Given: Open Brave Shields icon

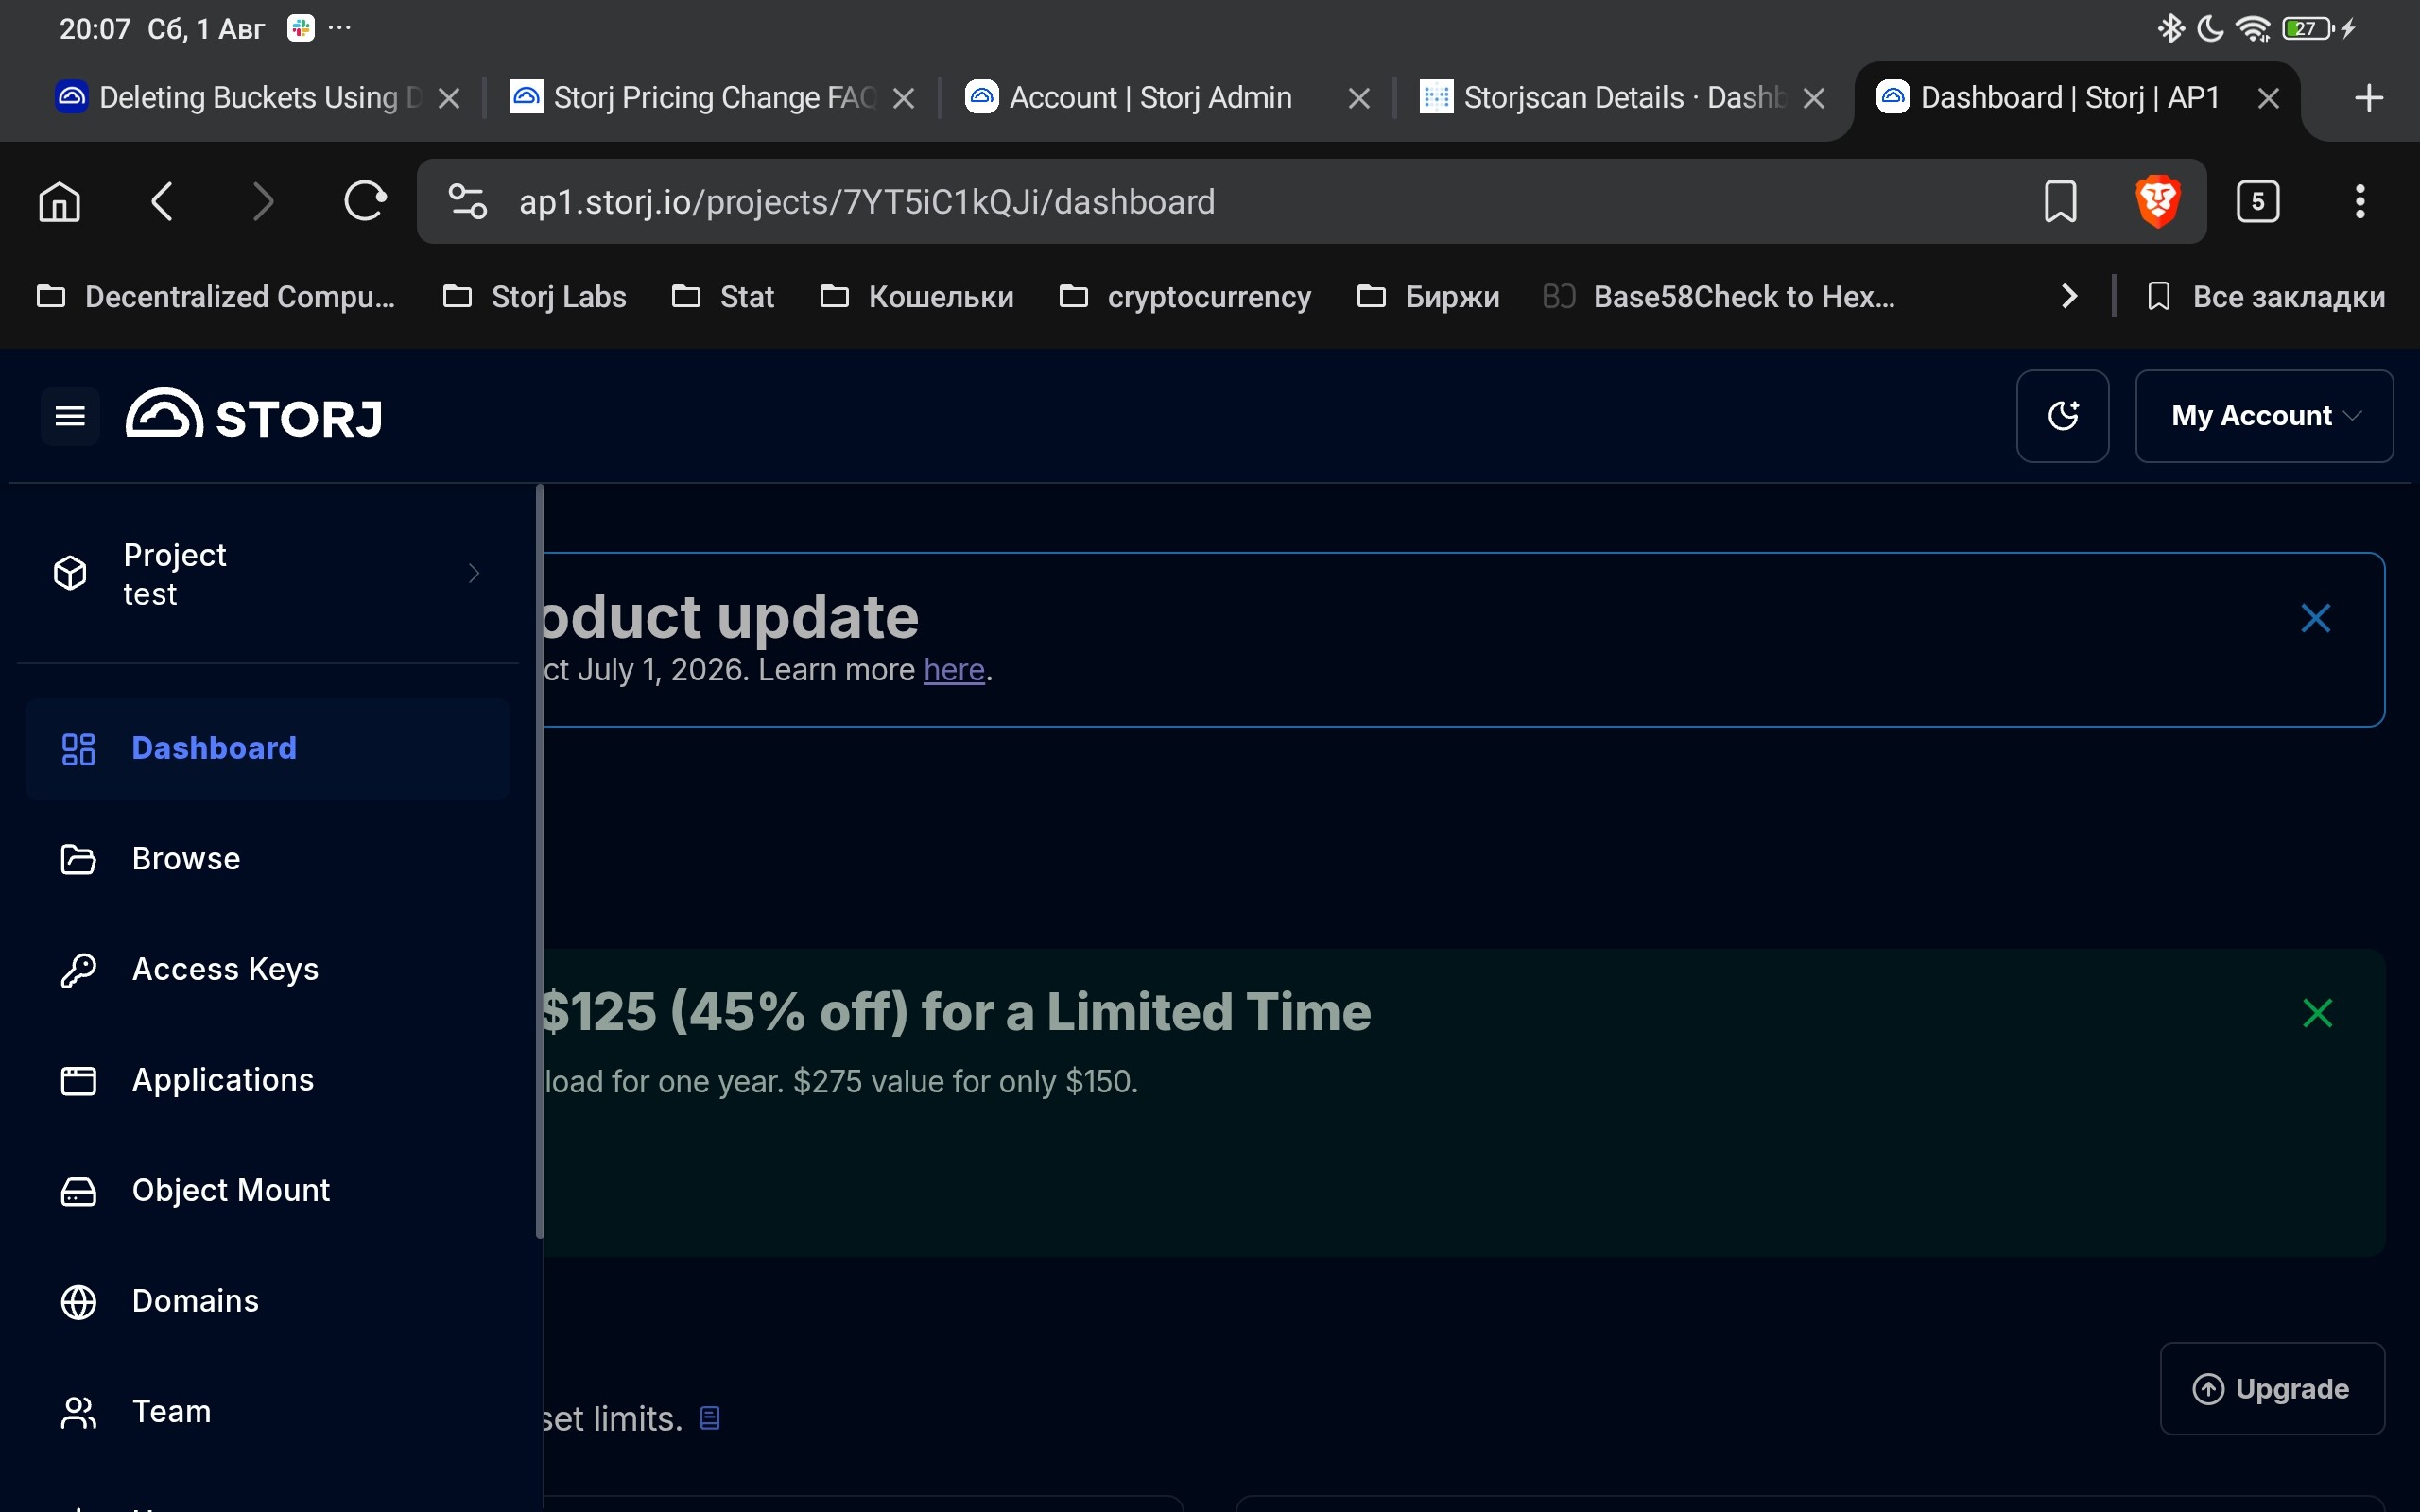Looking at the screenshot, I should [x=2158, y=202].
